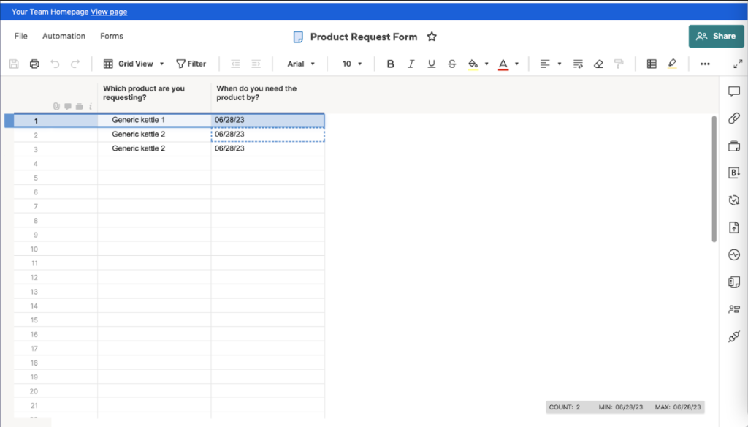This screenshot has width=748, height=427.
Task: Open the Activity Log panel
Action: click(733, 254)
